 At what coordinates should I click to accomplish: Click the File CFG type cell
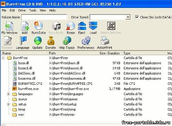click(129, 84)
